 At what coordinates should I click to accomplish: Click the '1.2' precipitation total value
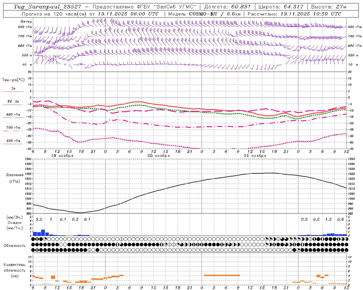(328, 219)
